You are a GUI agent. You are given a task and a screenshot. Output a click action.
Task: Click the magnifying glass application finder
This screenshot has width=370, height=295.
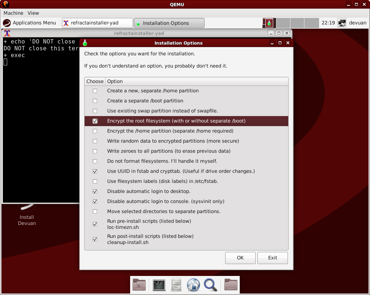[210, 285]
